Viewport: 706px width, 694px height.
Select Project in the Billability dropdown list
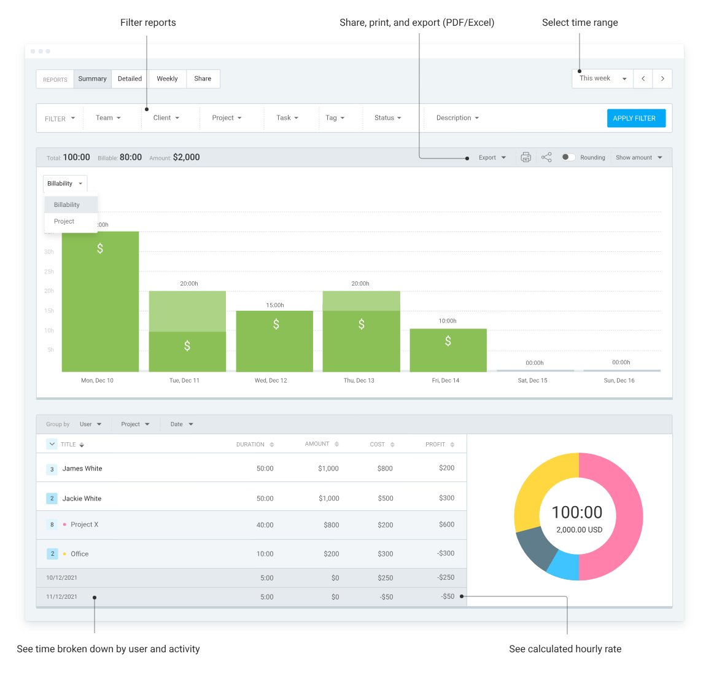[x=64, y=221]
